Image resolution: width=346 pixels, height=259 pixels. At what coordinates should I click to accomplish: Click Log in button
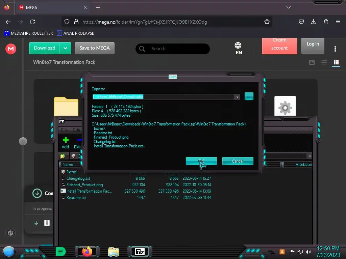pos(313,46)
